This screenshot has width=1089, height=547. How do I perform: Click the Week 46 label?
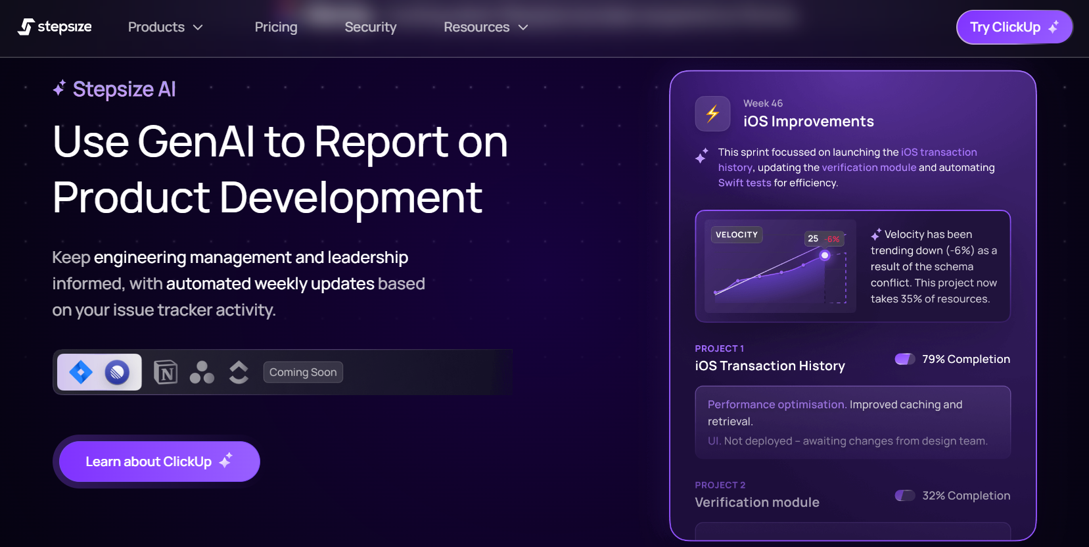(763, 103)
